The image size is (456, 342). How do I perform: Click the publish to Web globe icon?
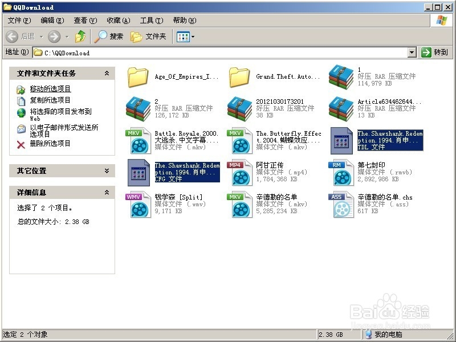pos(21,113)
